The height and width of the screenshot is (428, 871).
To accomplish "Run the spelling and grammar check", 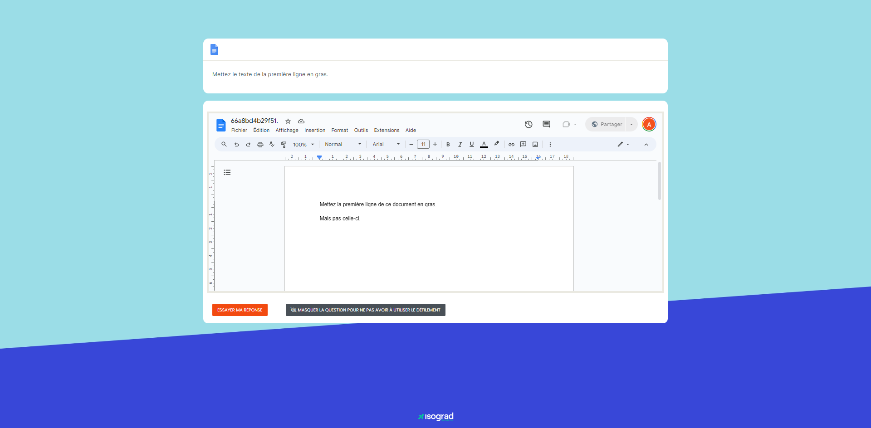I will (271, 144).
